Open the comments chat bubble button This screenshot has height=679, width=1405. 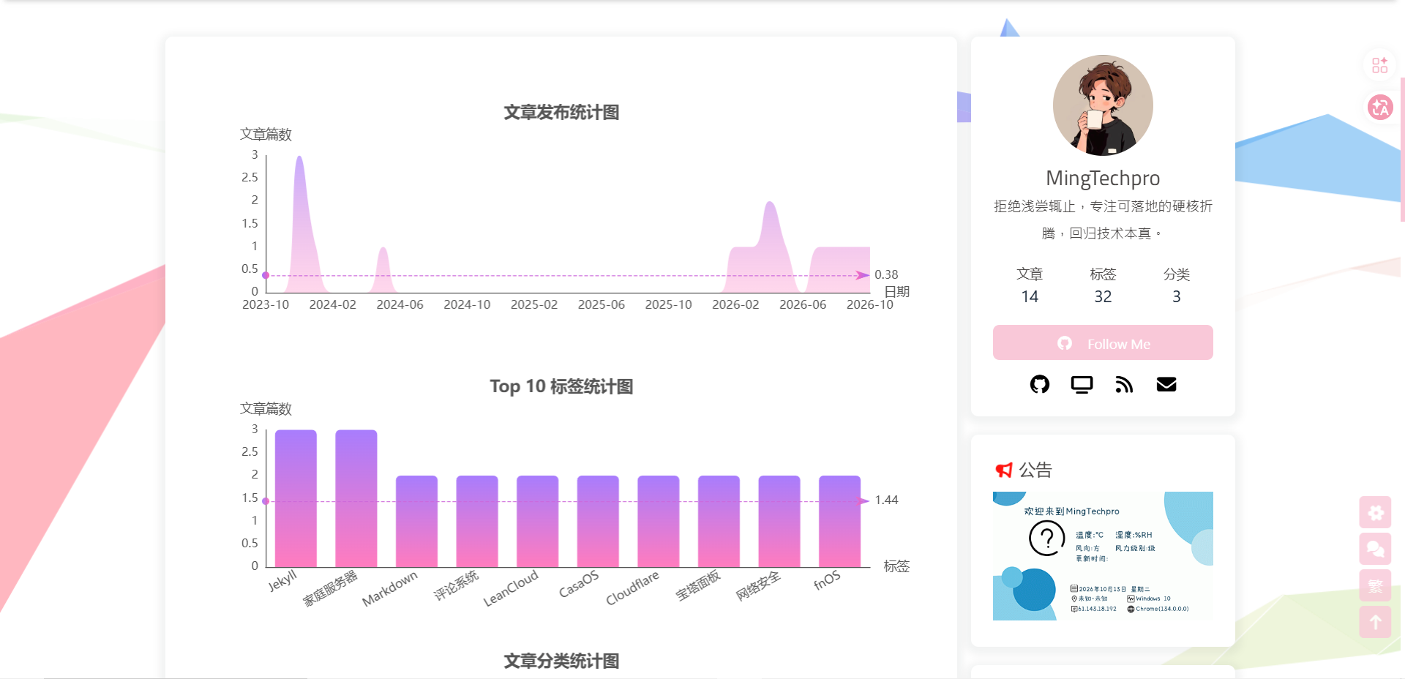[1376, 549]
